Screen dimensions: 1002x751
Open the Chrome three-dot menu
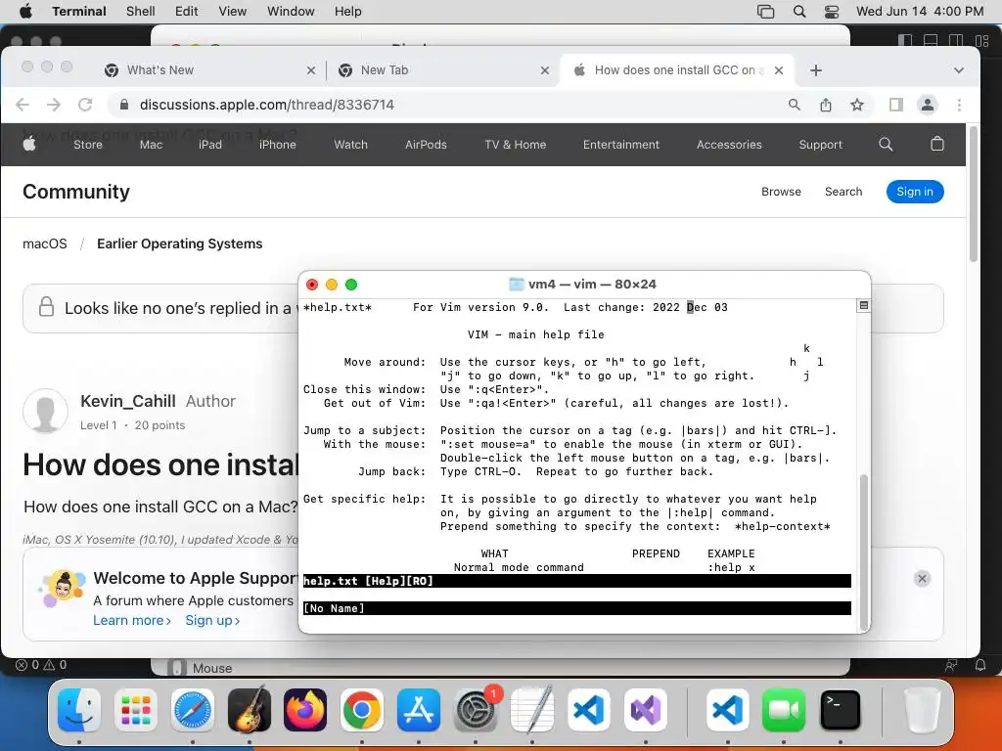[959, 105]
